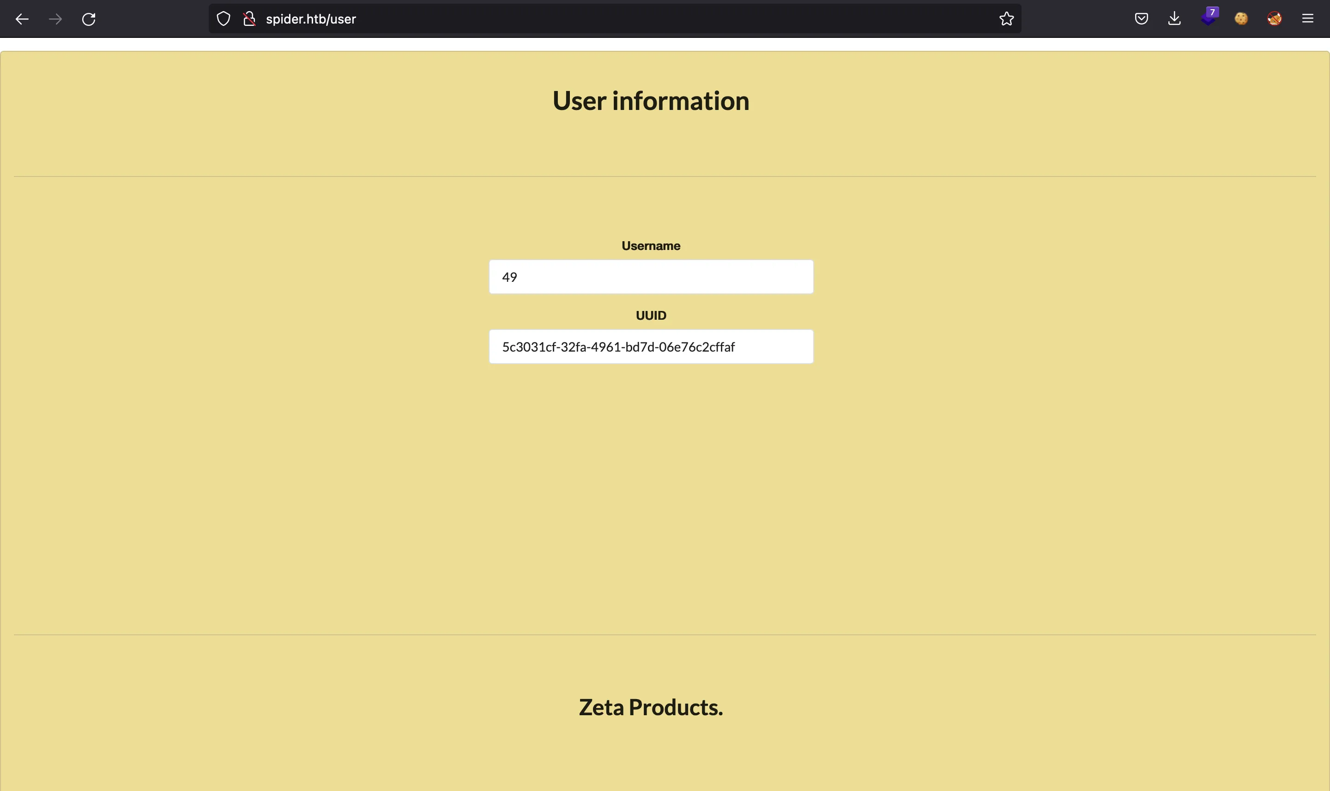Open the Downloads panel
This screenshot has height=791, width=1330.
point(1174,18)
